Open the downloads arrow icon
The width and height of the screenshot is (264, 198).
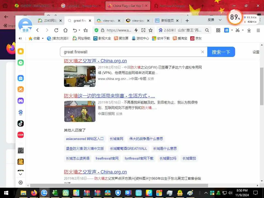click(x=249, y=30)
